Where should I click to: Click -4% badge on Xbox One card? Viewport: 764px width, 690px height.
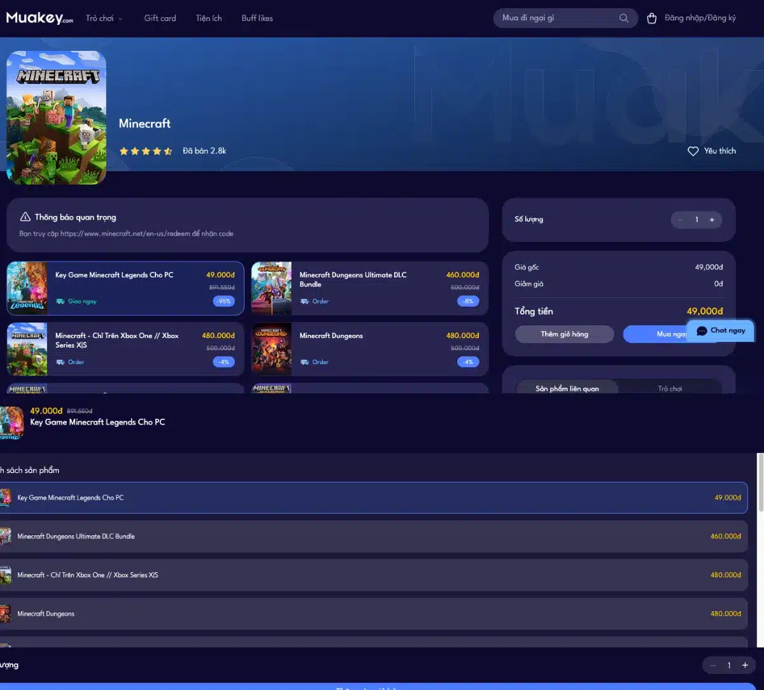click(x=223, y=362)
